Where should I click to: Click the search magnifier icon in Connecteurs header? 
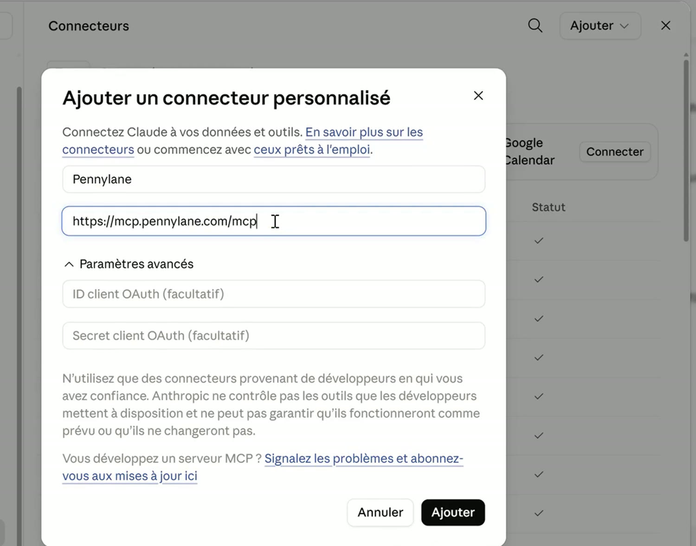tap(535, 26)
